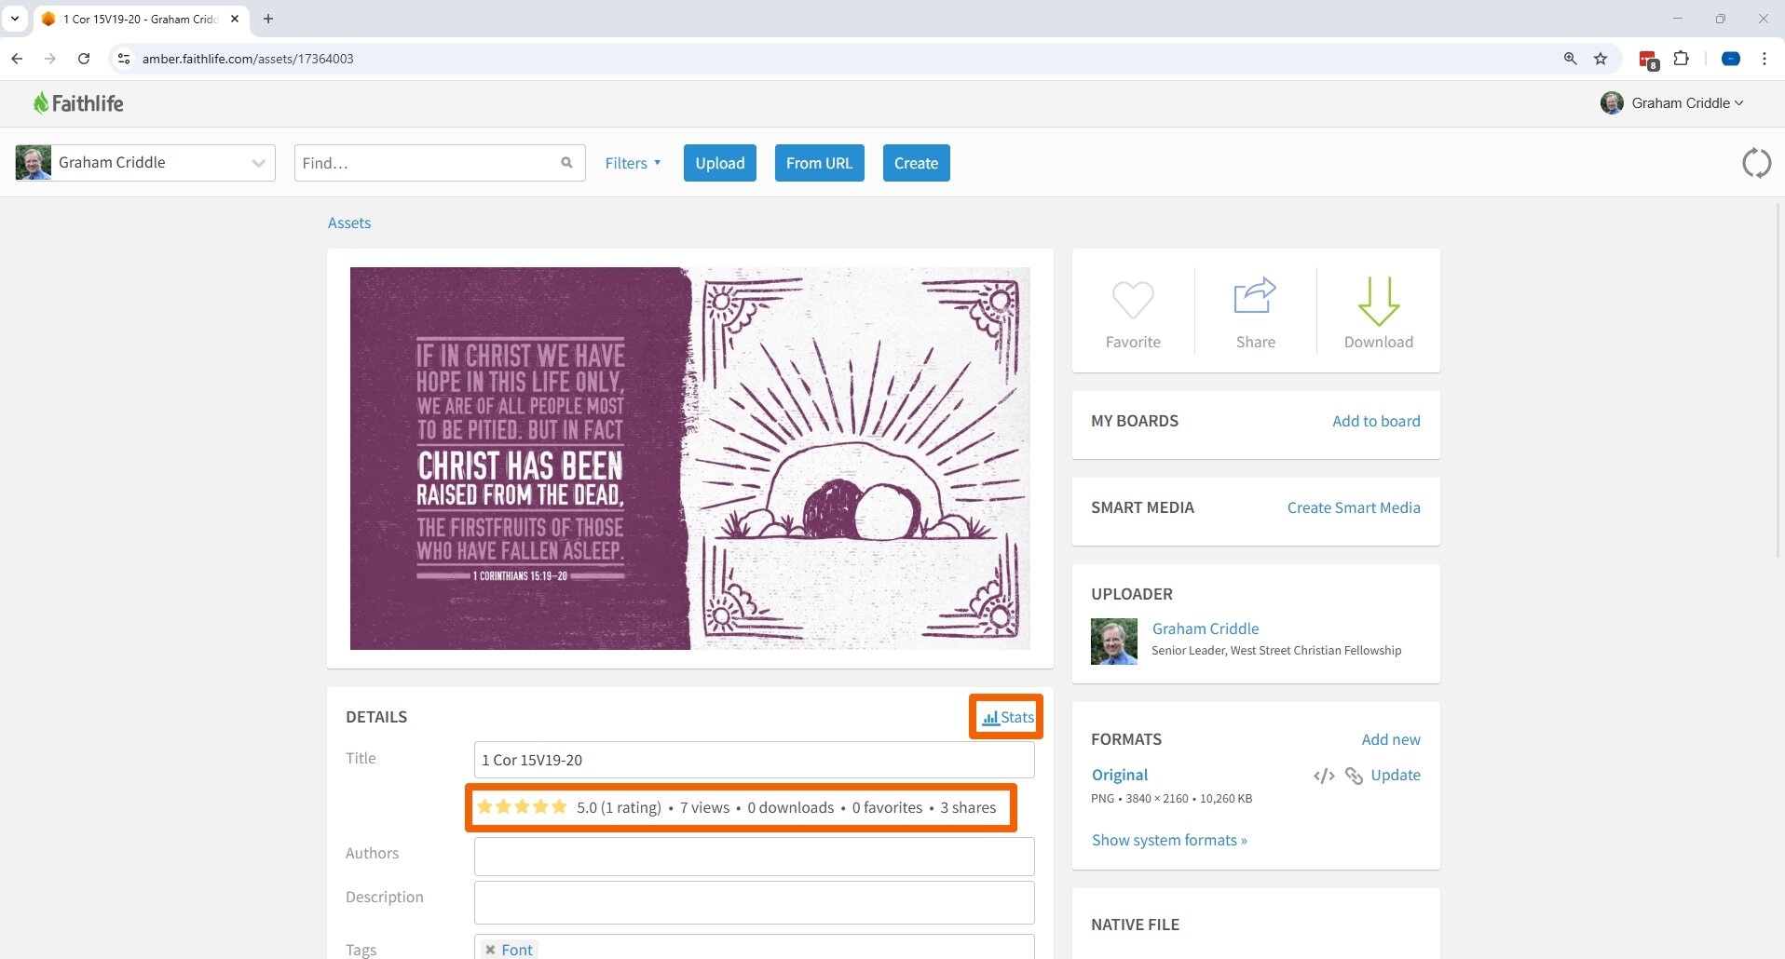Open the Stats link
Image resolution: width=1785 pixels, height=959 pixels.
(x=1008, y=718)
